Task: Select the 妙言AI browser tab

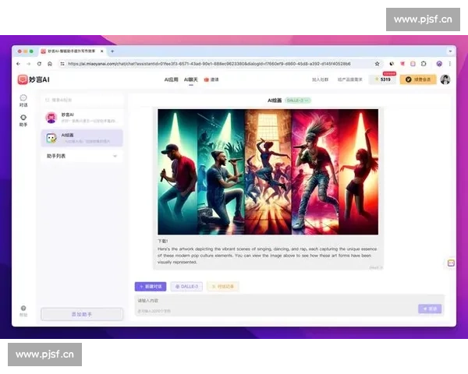Action: click(x=73, y=51)
